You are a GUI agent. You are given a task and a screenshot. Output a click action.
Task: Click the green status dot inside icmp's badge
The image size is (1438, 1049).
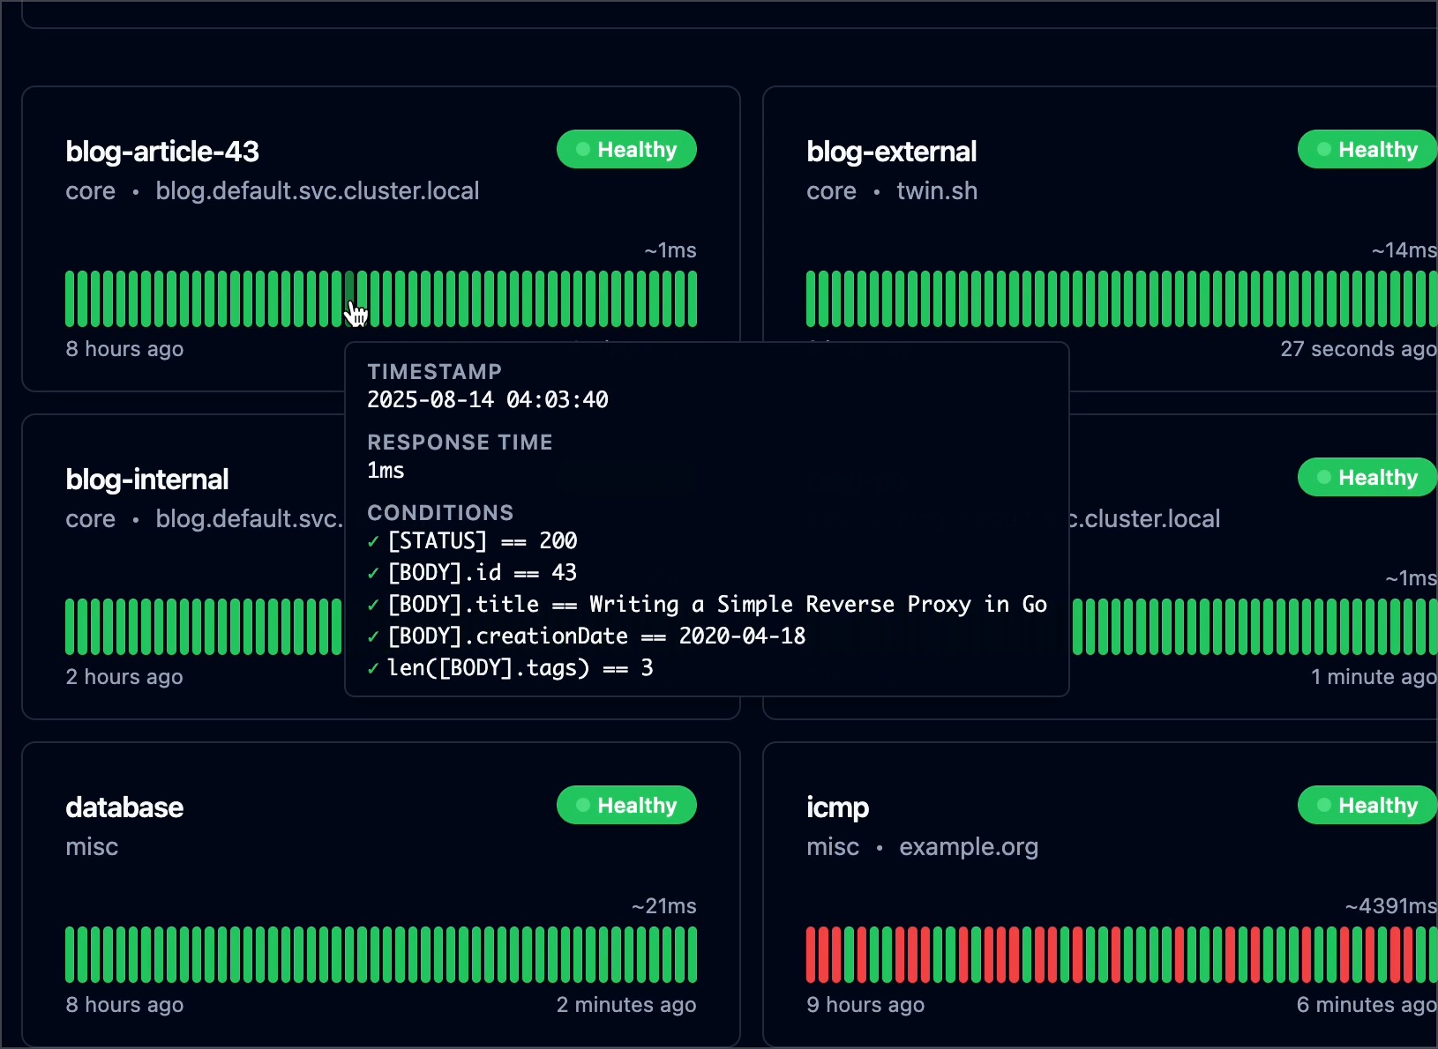1322,805
